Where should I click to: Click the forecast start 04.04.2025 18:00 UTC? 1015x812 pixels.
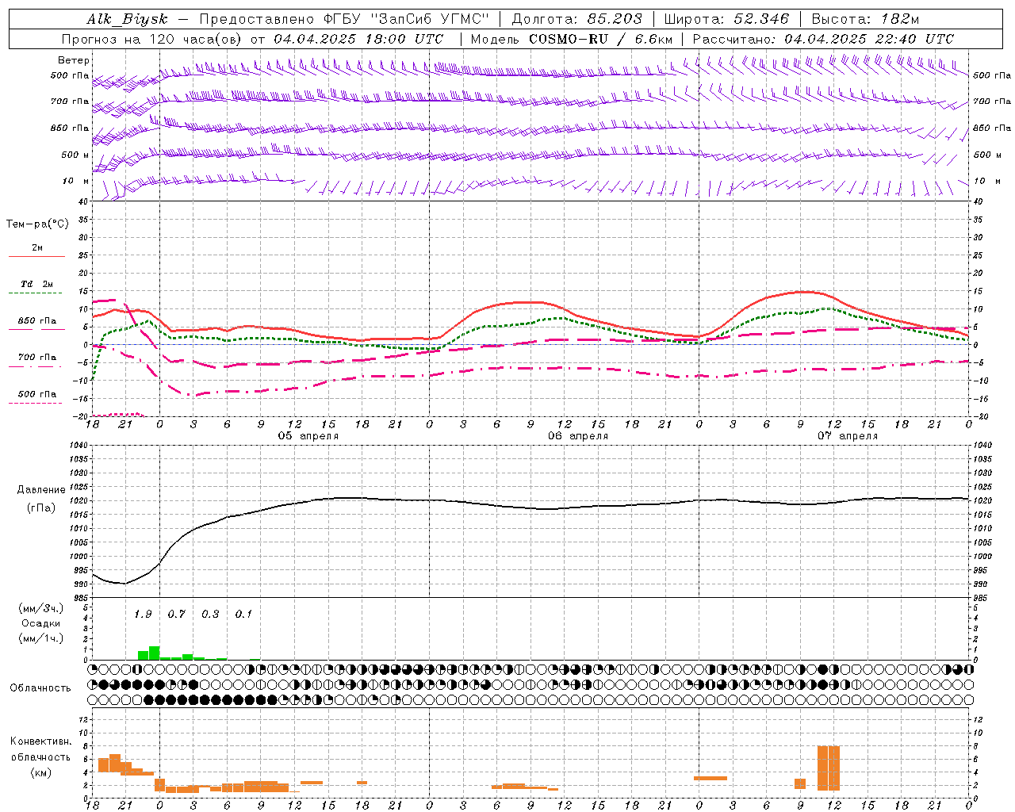coord(358,39)
